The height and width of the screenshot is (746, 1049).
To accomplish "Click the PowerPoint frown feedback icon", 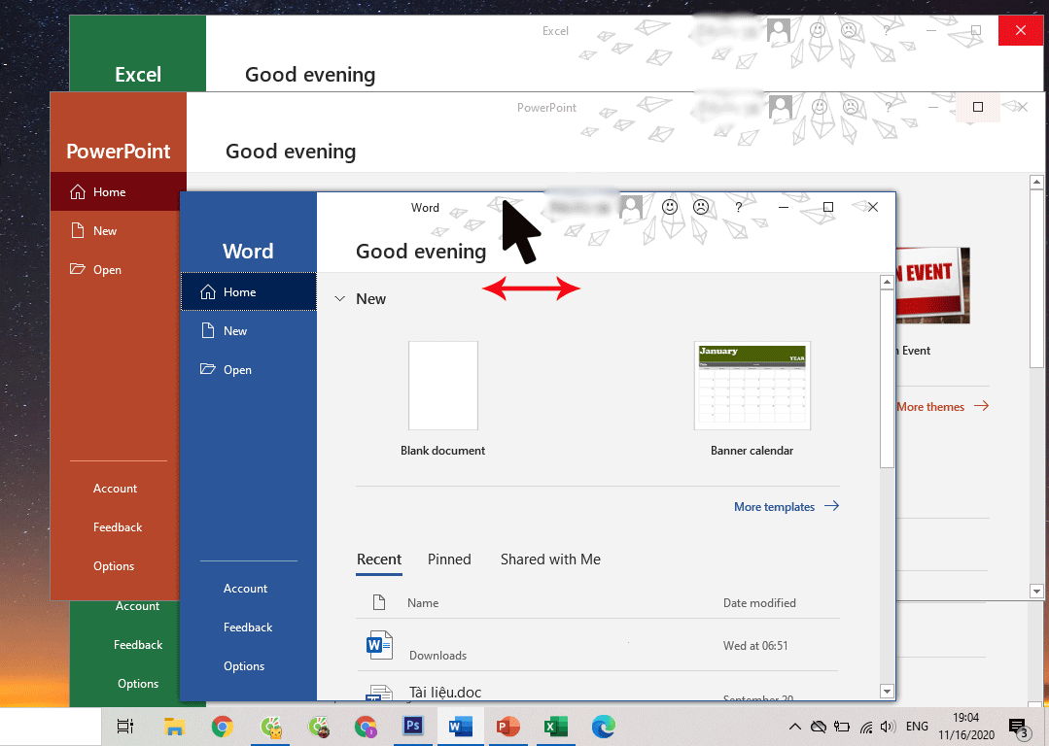I will [851, 107].
